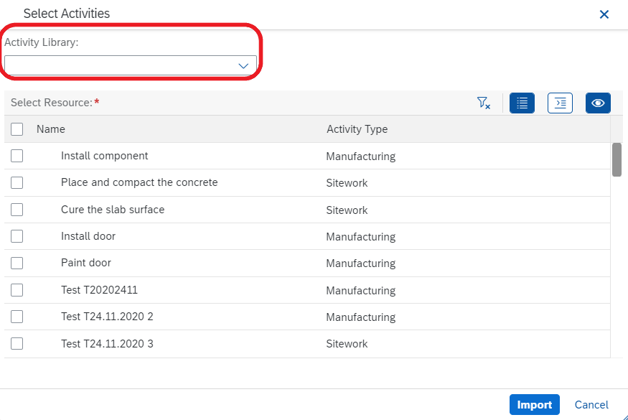Click the Import button

click(x=534, y=405)
